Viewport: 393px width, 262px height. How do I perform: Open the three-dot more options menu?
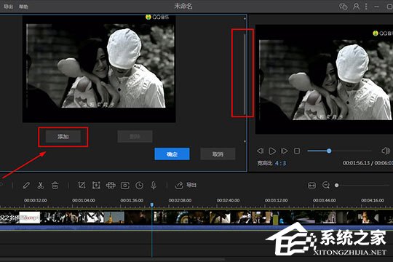366,7
